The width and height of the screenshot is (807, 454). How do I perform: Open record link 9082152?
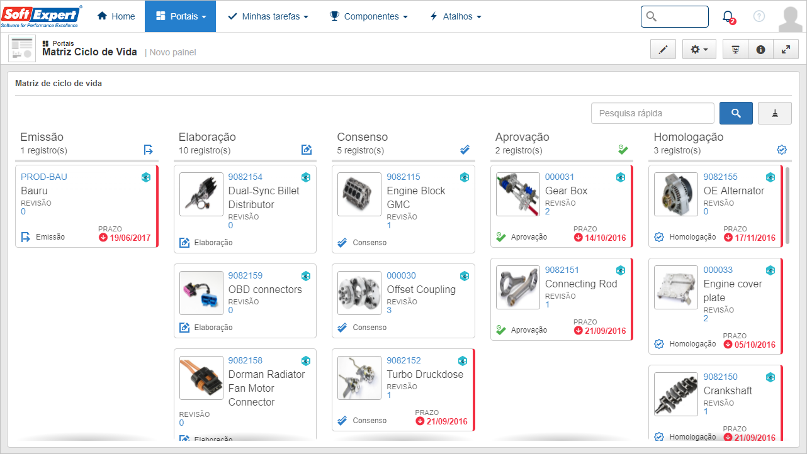point(403,360)
